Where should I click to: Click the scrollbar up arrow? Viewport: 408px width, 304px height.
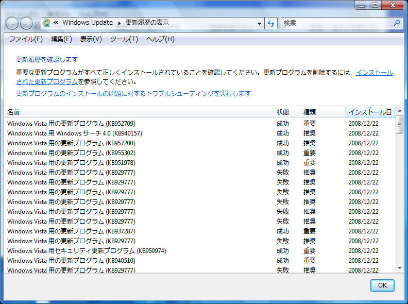tap(400, 111)
